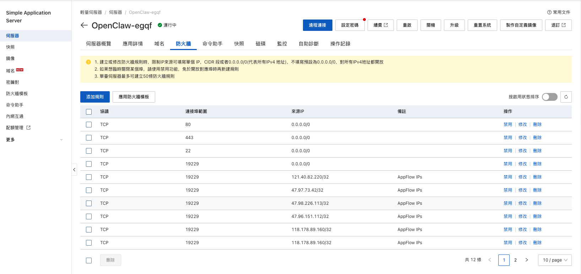
Task: Open 配額管理 external link in sidebar
Action: pos(28,128)
